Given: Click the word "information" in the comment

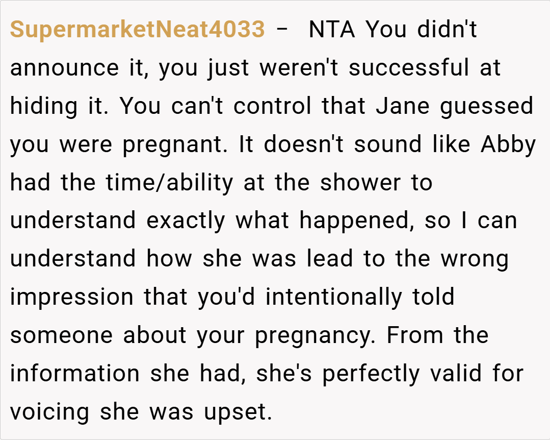Looking at the screenshot, I should pyautogui.click(x=74, y=374).
